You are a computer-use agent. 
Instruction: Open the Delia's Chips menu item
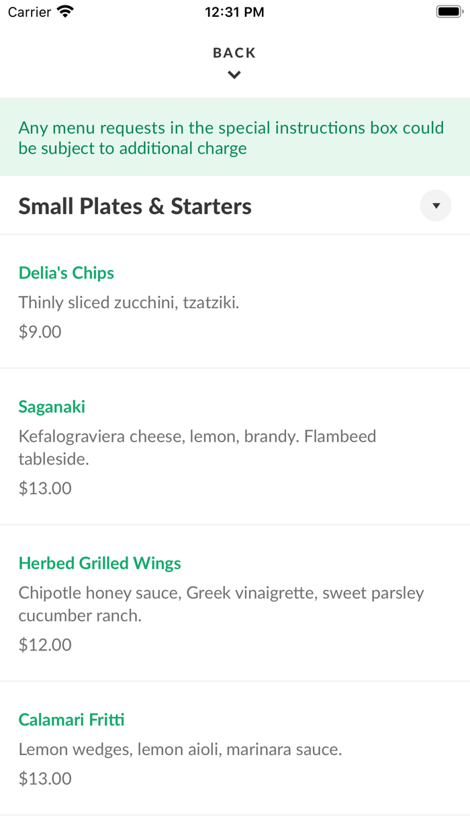pos(66,273)
